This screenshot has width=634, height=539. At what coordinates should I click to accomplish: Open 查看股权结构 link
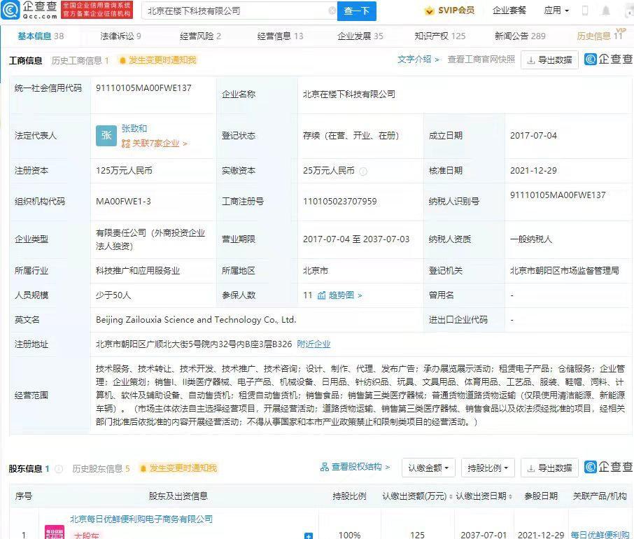355,467
